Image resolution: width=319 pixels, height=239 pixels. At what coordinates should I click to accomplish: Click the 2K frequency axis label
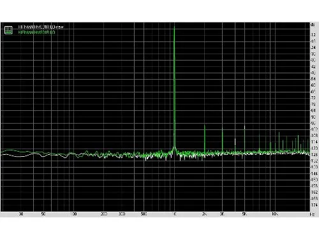click(x=204, y=214)
